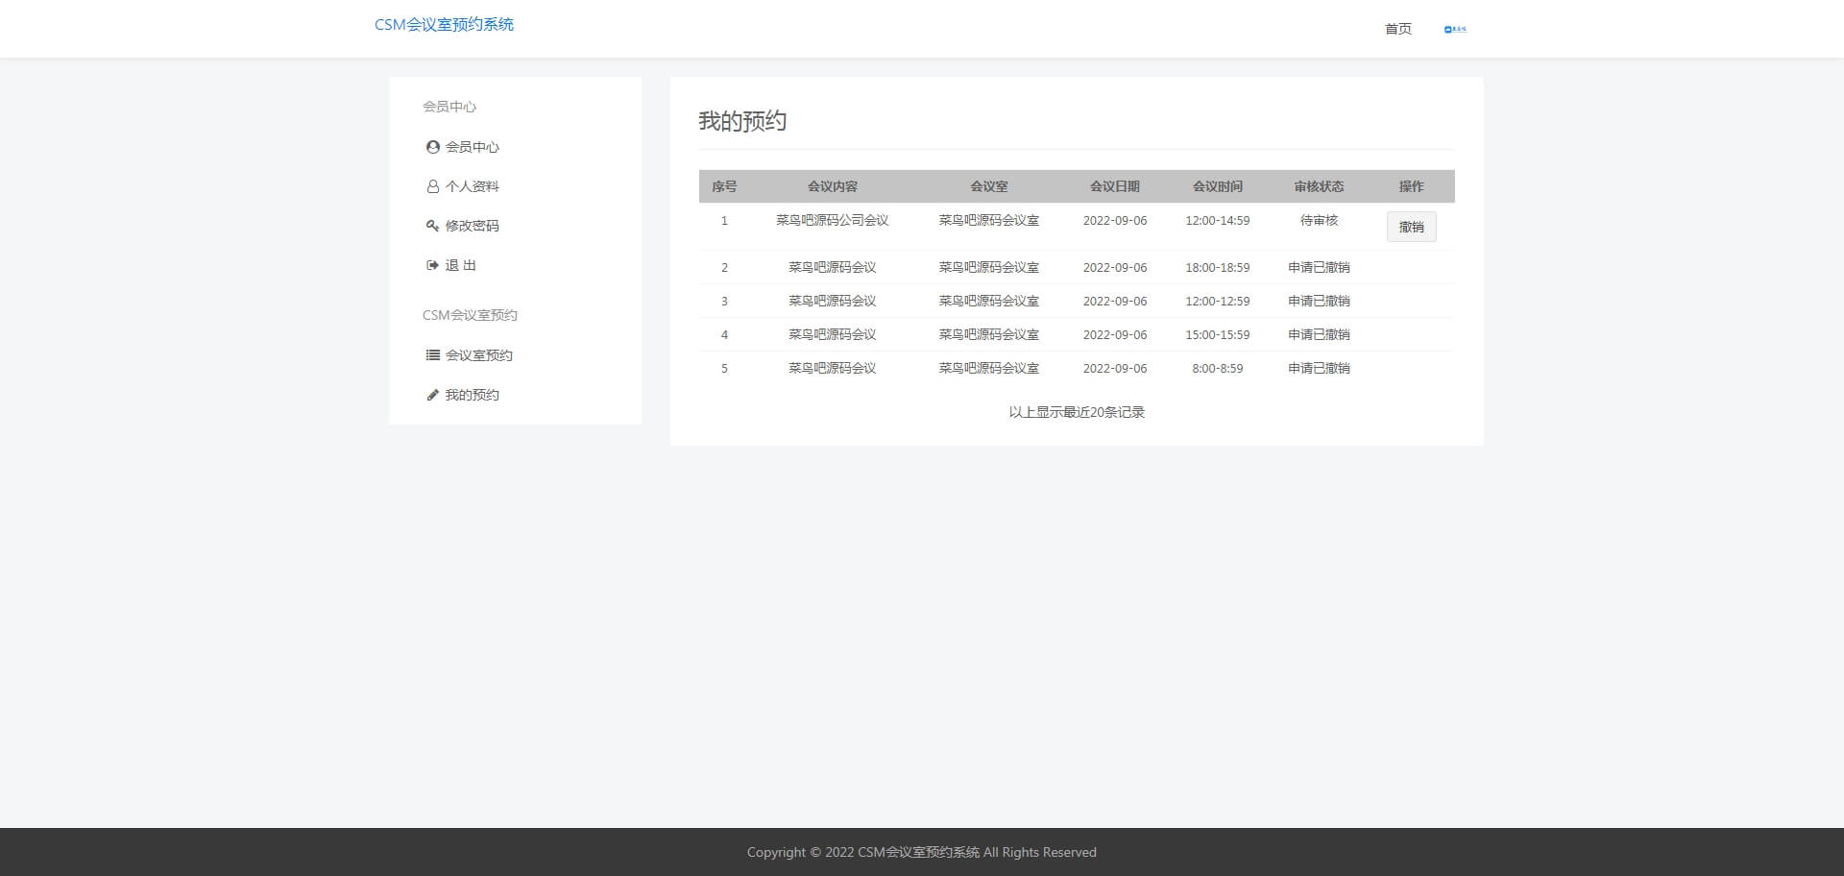Click the 操作 column header
Image resolution: width=1844 pixels, height=876 pixels.
coord(1411,186)
